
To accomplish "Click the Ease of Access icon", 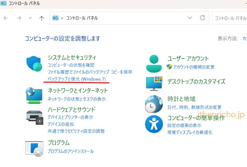I will [154, 124].
